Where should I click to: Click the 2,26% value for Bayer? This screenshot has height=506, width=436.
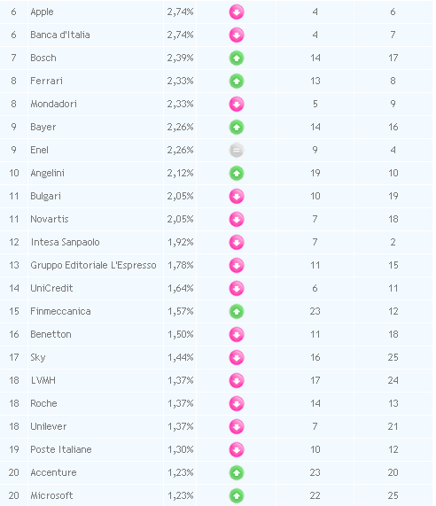(x=180, y=127)
